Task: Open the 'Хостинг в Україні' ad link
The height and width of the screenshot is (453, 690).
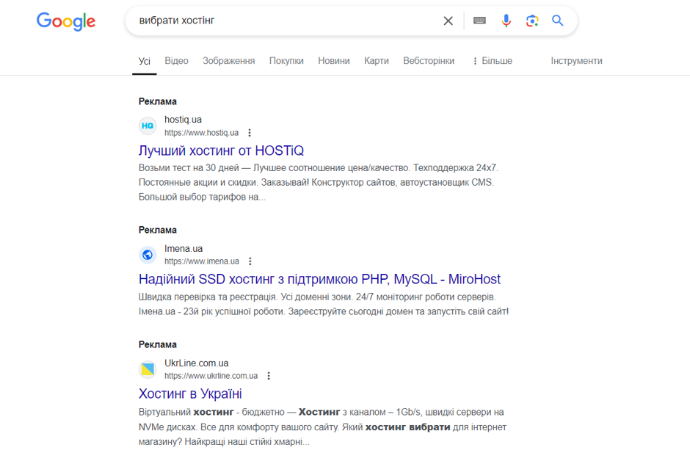Action: pos(190,394)
